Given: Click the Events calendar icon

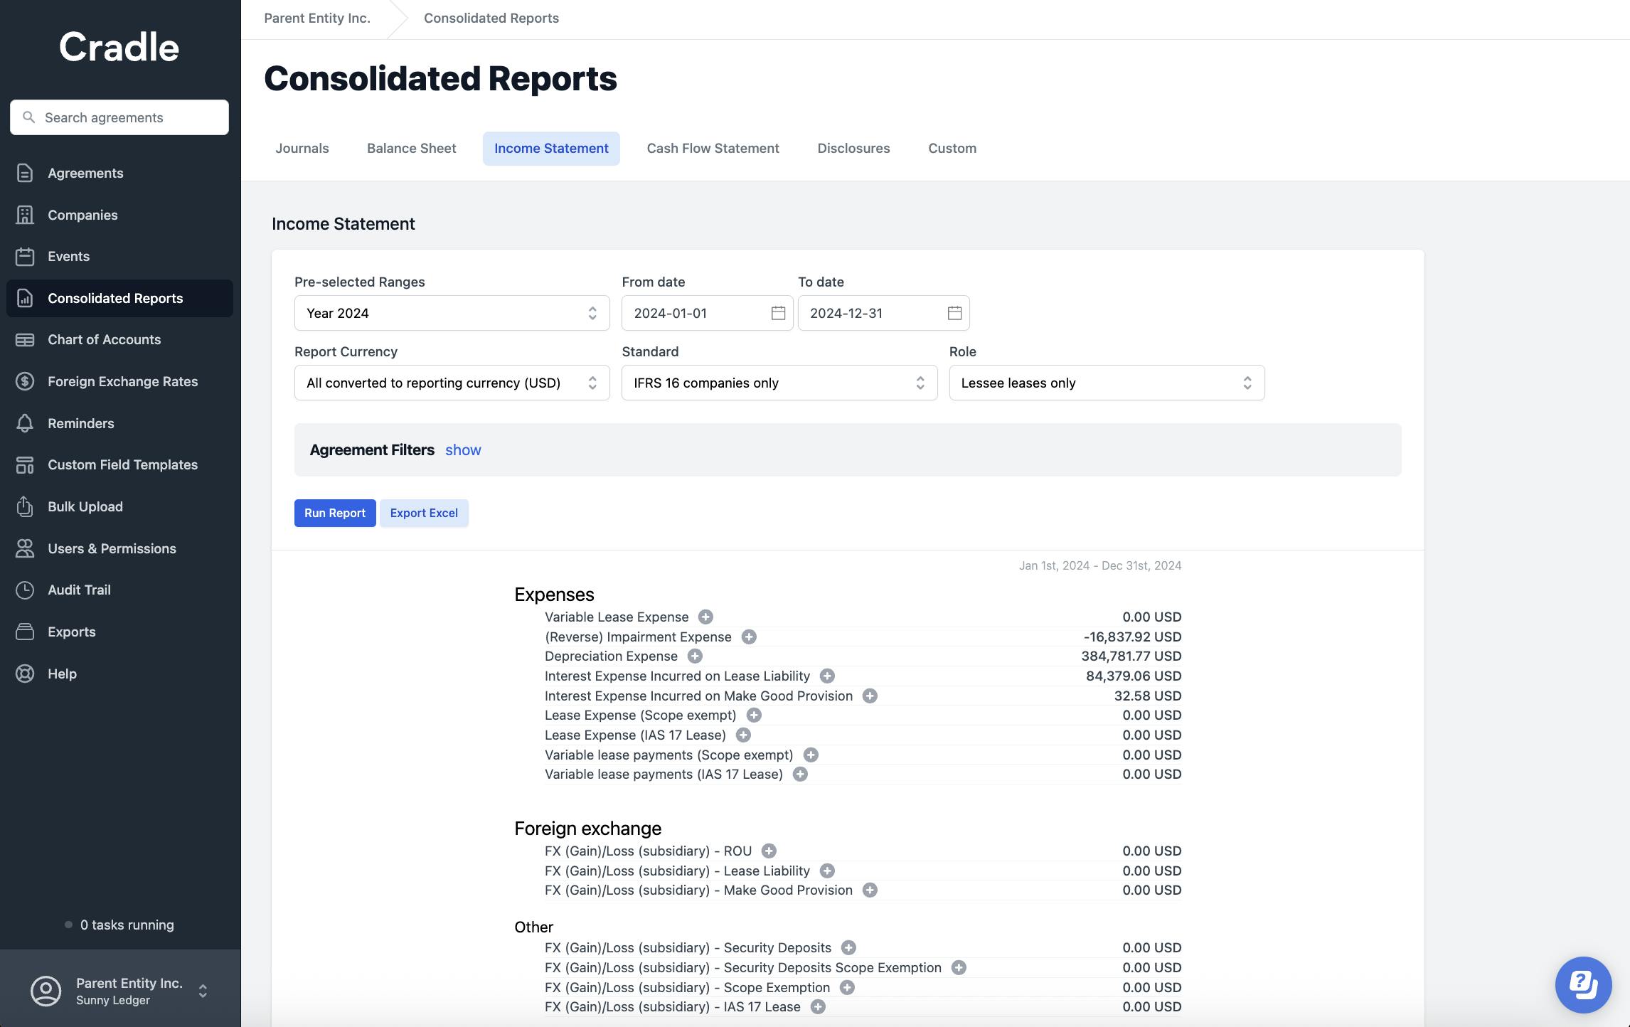Looking at the screenshot, I should pos(25,256).
